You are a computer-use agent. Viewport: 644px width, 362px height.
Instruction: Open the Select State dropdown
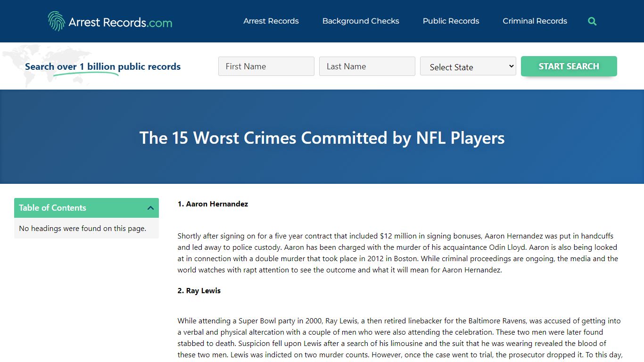point(468,66)
